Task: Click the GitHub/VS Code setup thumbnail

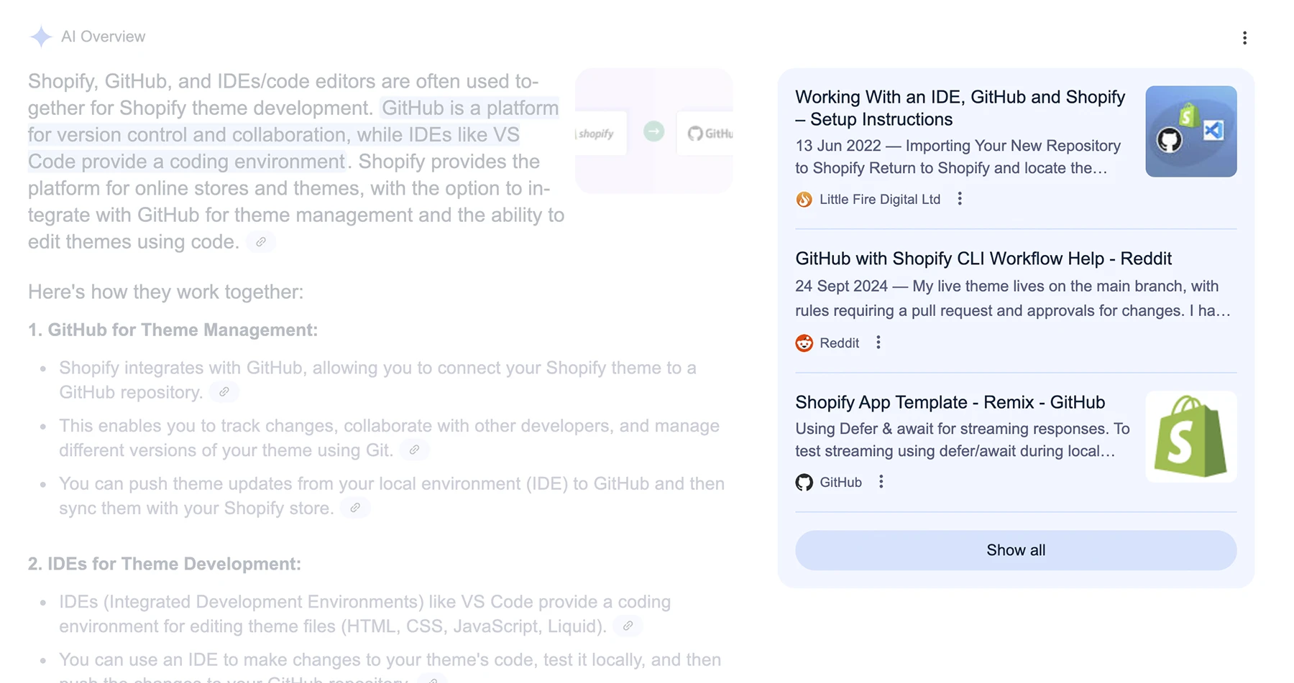Action: [1190, 131]
